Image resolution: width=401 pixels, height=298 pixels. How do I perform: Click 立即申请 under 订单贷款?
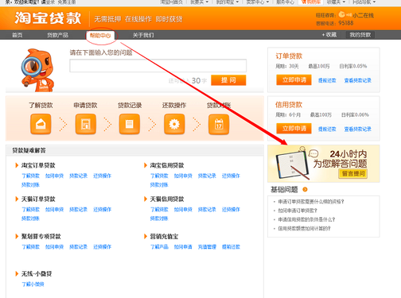pos(294,79)
